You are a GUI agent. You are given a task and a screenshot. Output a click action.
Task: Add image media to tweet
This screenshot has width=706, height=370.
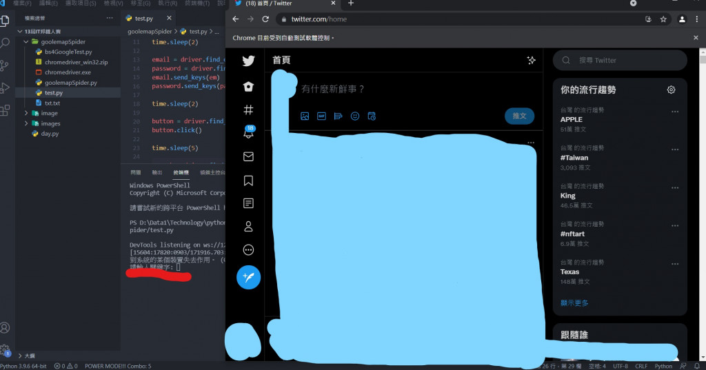(x=305, y=116)
